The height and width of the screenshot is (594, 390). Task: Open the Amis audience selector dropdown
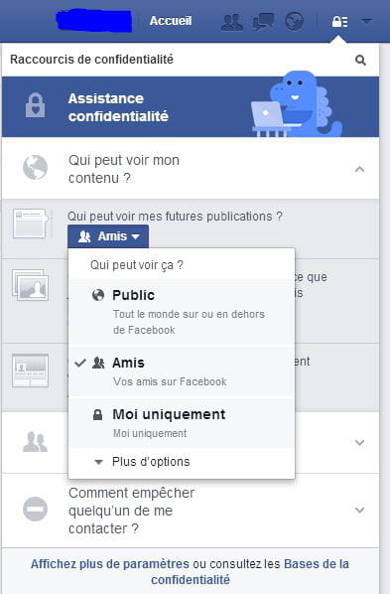(x=108, y=236)
